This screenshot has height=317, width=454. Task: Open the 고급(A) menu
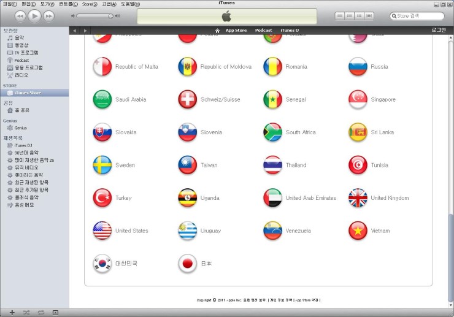coord(109,4)
